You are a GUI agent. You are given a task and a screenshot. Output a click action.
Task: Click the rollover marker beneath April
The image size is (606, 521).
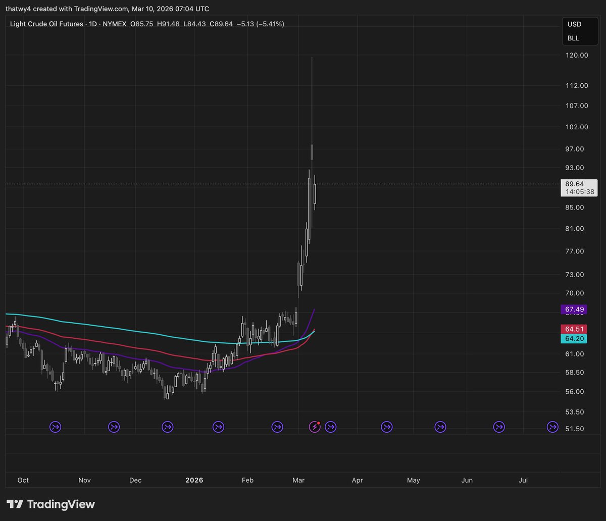click(x=386, y=427)
